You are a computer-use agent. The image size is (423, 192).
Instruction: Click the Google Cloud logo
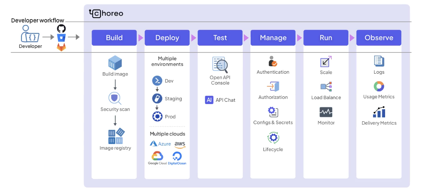[157, 158]
